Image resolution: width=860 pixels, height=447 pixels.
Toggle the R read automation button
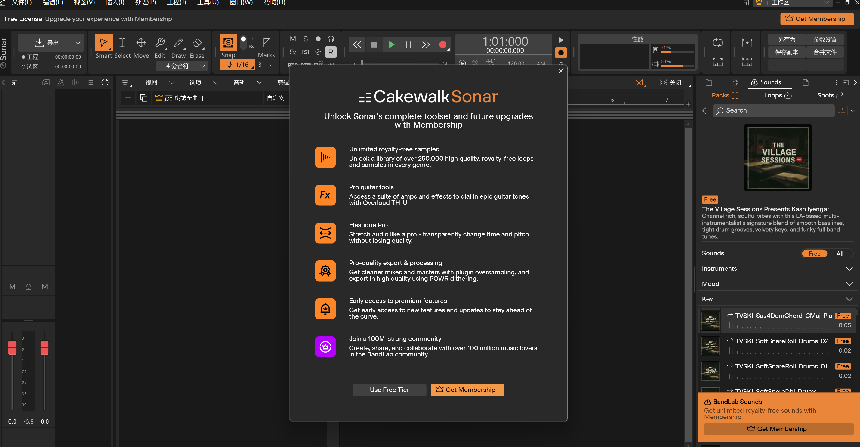pyautogui.click(x=331, y=52)
